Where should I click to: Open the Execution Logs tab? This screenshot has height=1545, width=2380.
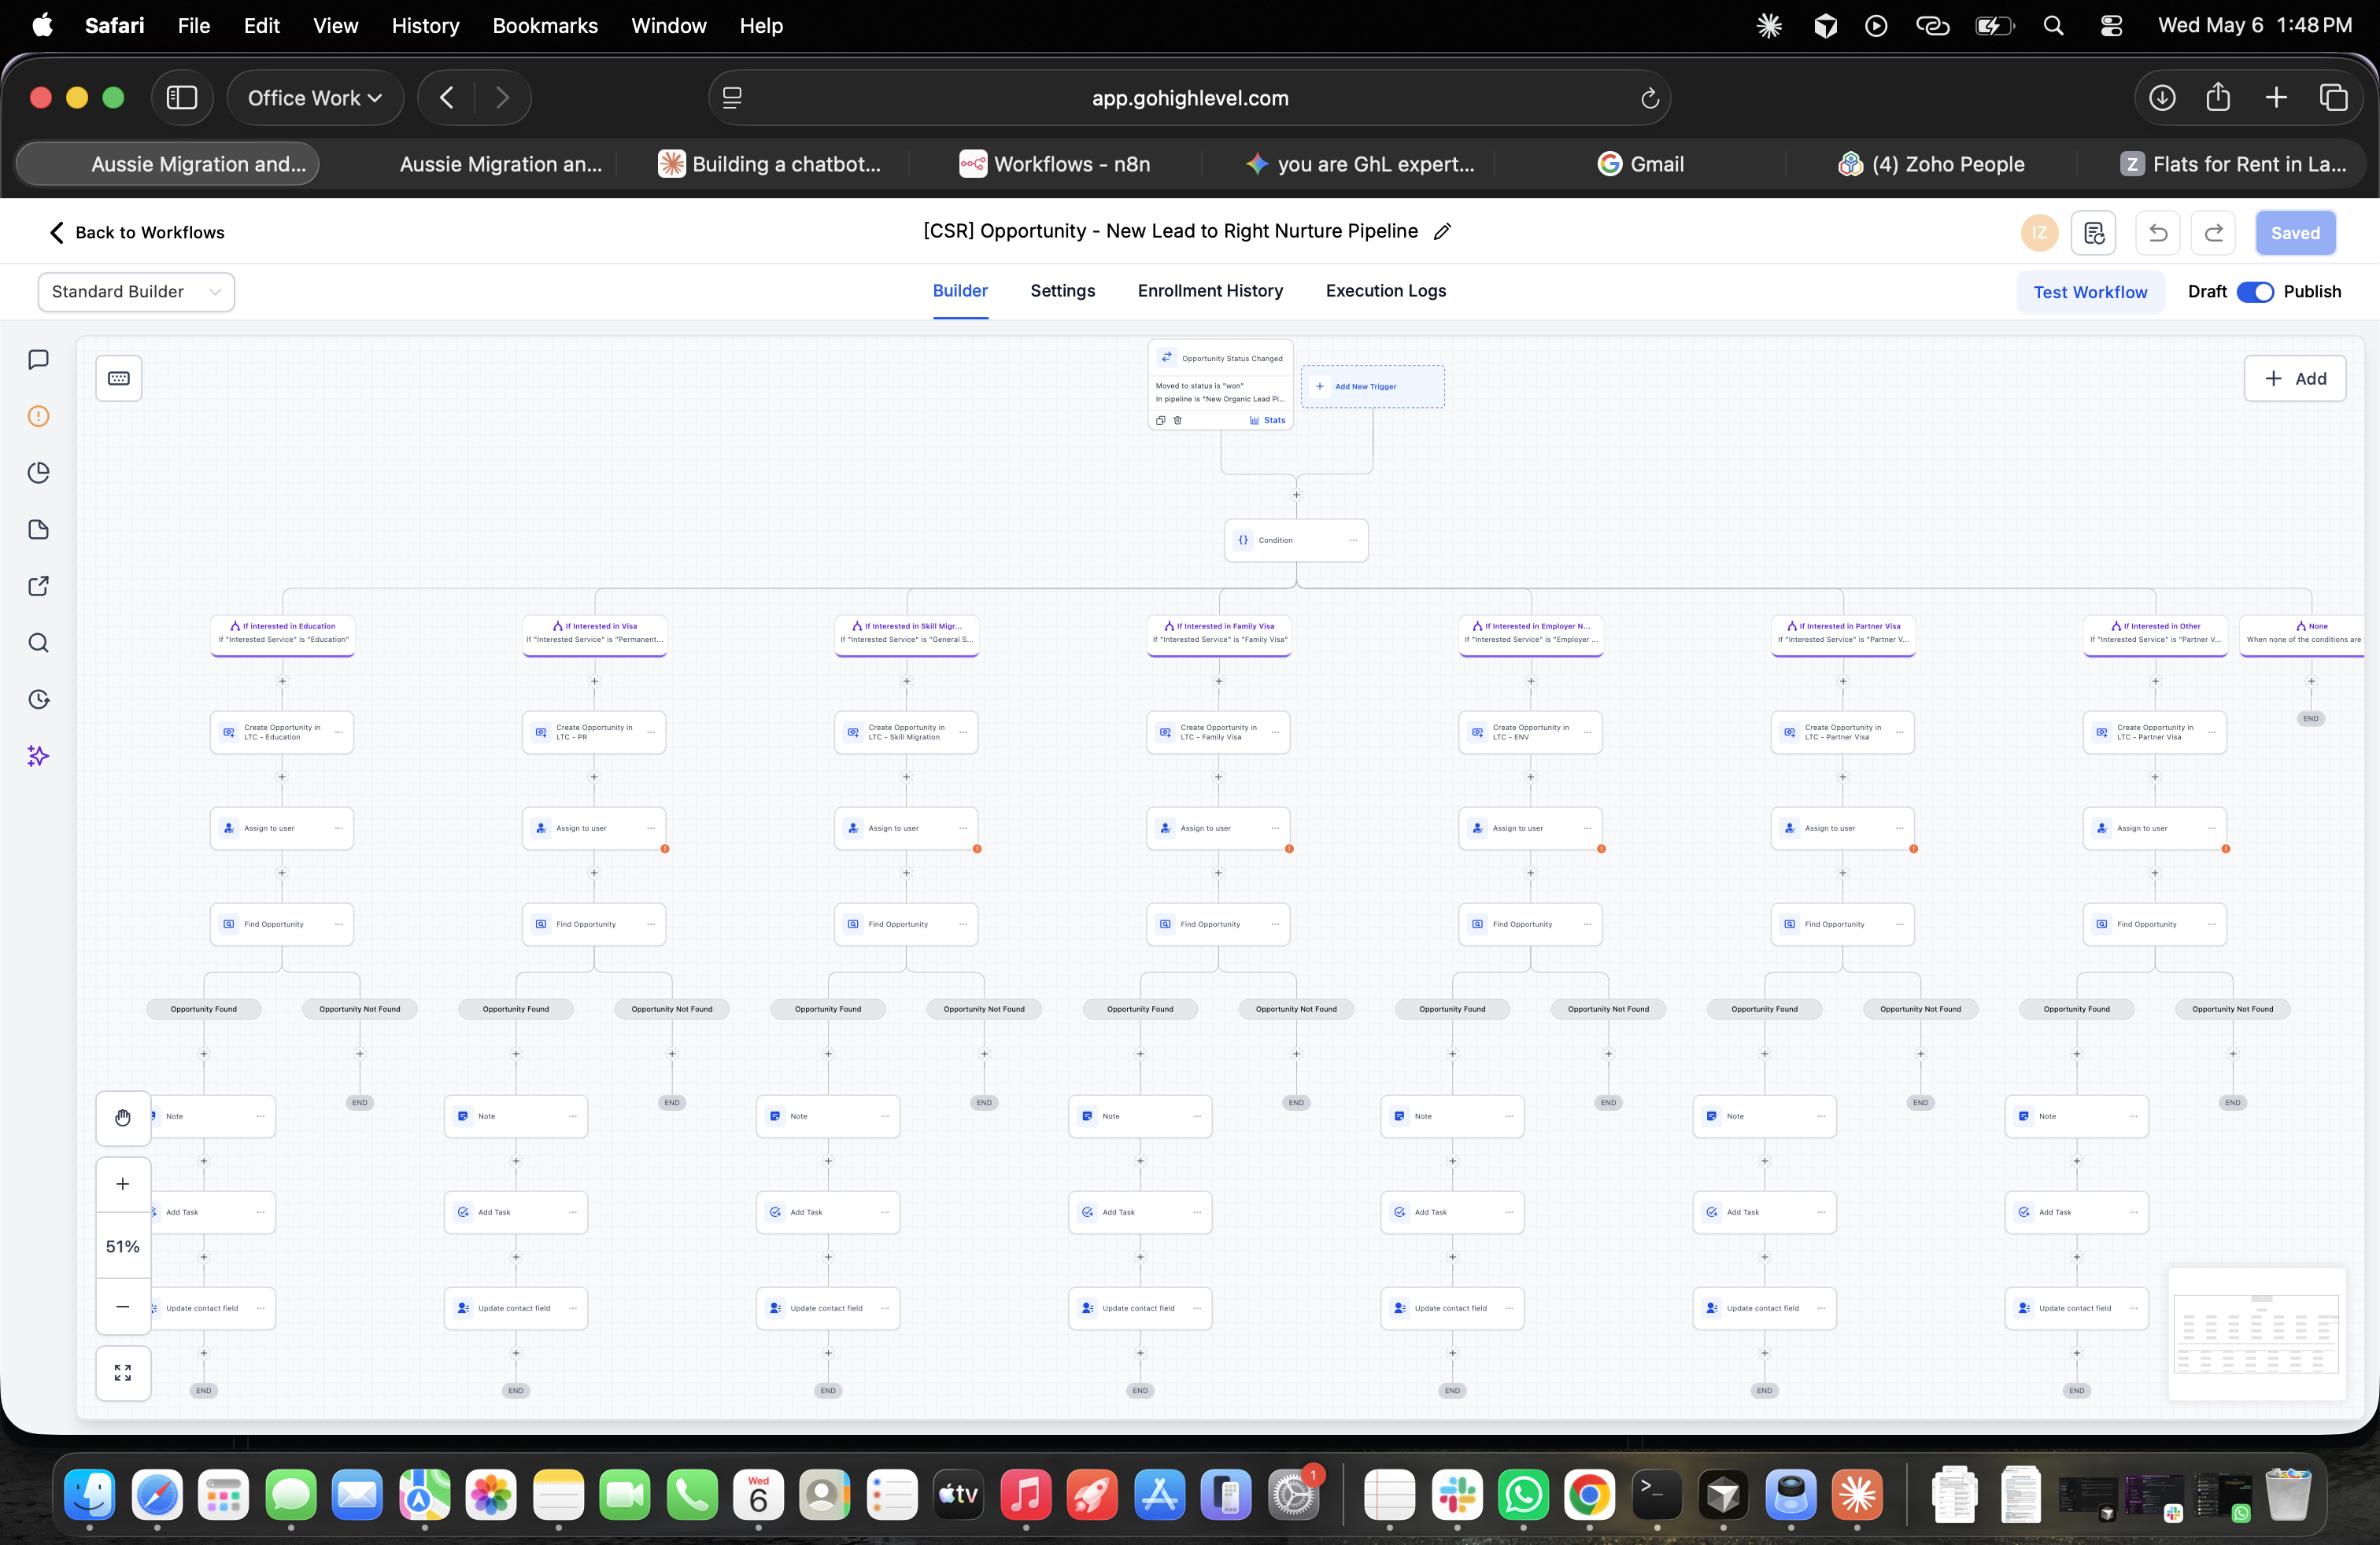click(x=1385, y=291)
